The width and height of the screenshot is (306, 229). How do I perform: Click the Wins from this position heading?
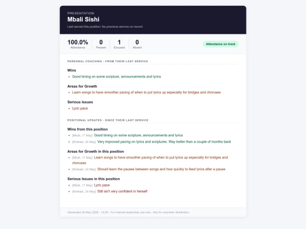click(87, 129)
